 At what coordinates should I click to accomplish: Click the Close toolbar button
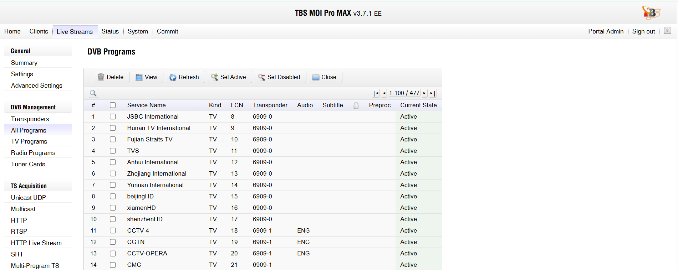click(x=324, y=77)
